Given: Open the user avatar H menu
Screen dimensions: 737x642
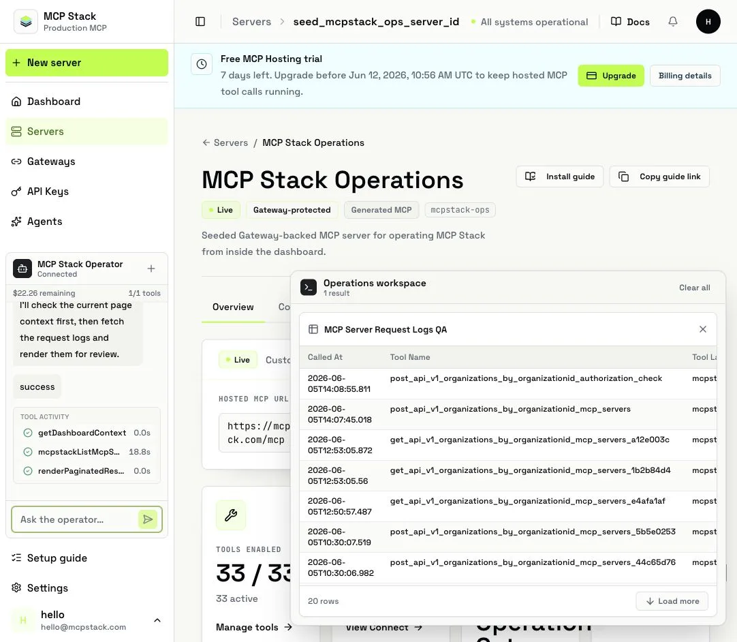Looking at the screenshot, I should 708,22.
